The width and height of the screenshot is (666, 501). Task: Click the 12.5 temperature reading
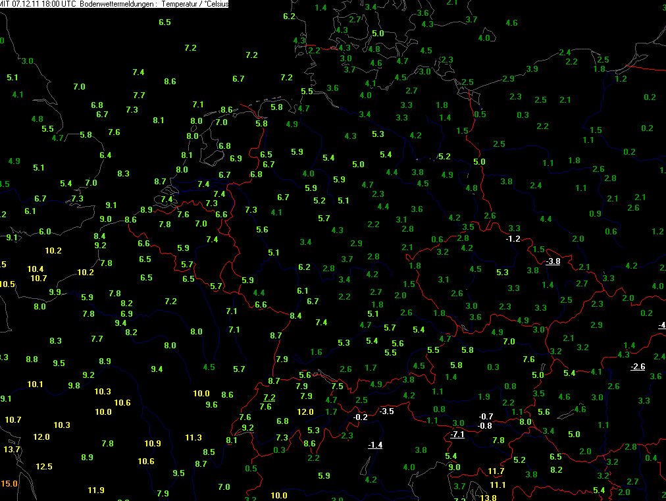coord(44,466)
